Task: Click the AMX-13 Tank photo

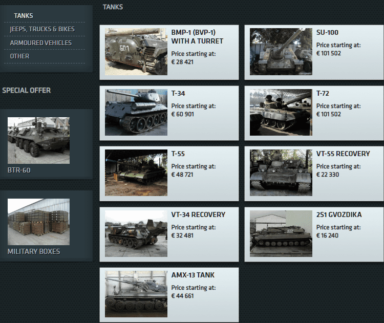Action: pos(136,294)
